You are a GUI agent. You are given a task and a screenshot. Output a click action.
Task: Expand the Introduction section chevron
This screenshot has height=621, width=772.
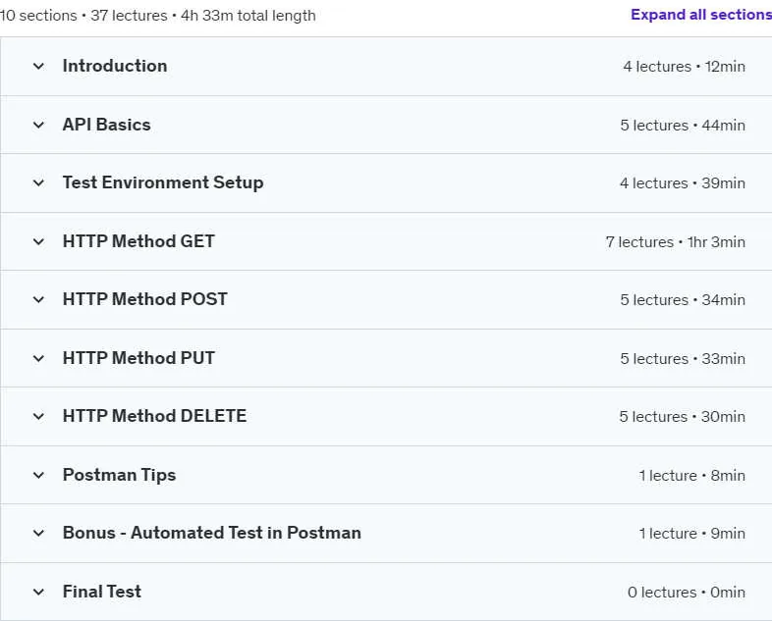pyautogui.click(x=38, y=66)
